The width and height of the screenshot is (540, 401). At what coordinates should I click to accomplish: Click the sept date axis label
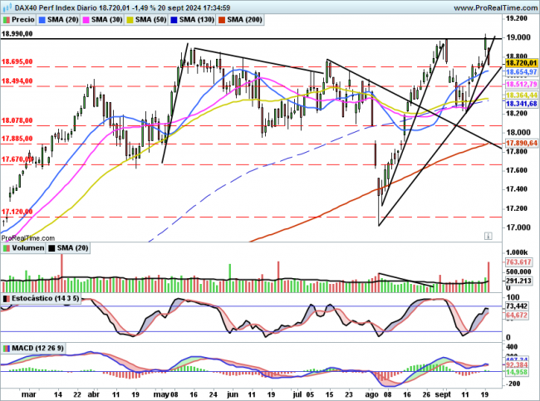443,394
